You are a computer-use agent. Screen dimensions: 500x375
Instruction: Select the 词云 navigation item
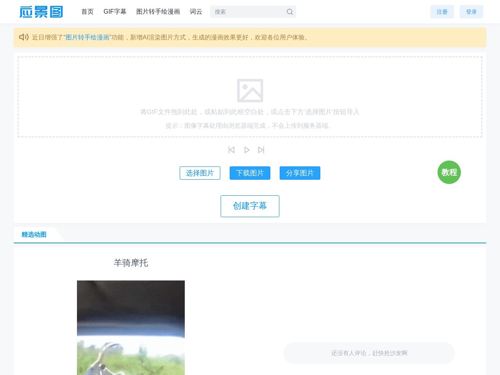tap(196, 12)
